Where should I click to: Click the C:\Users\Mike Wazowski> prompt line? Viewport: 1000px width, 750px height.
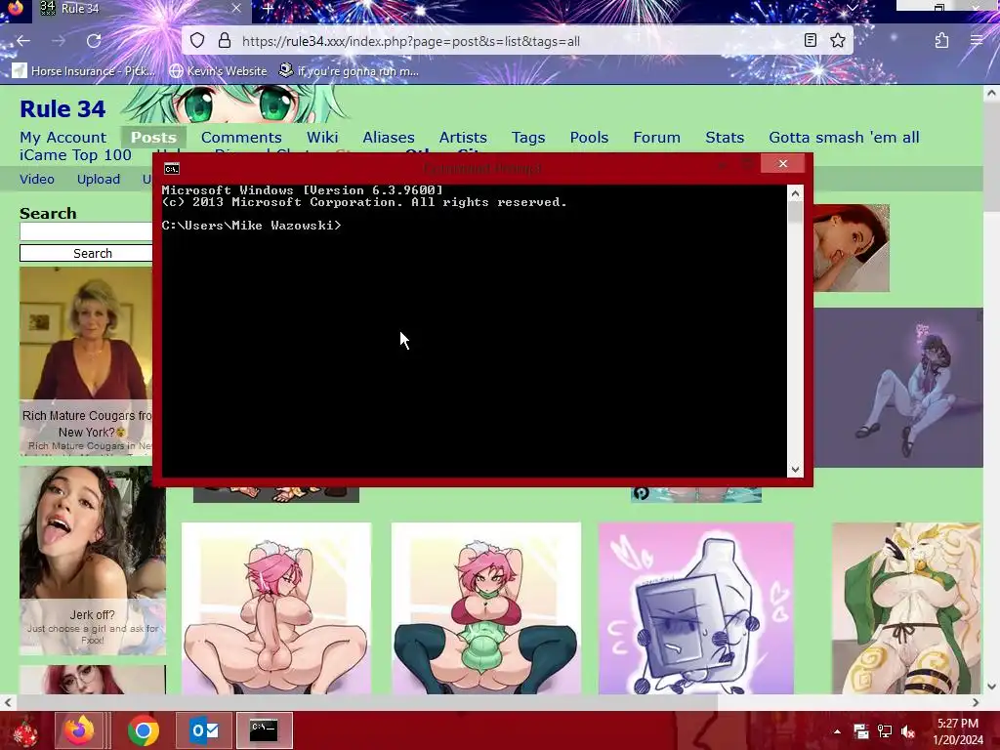click(251, 226)
